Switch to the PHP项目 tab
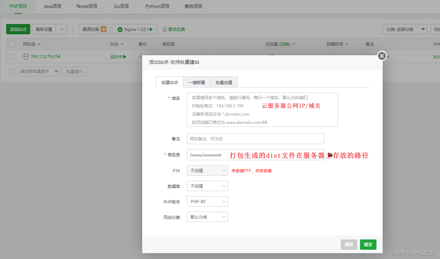440x259 pixels. coord(18,6)
